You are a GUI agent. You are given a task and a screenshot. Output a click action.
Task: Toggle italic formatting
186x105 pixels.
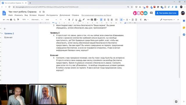point(73,20)
